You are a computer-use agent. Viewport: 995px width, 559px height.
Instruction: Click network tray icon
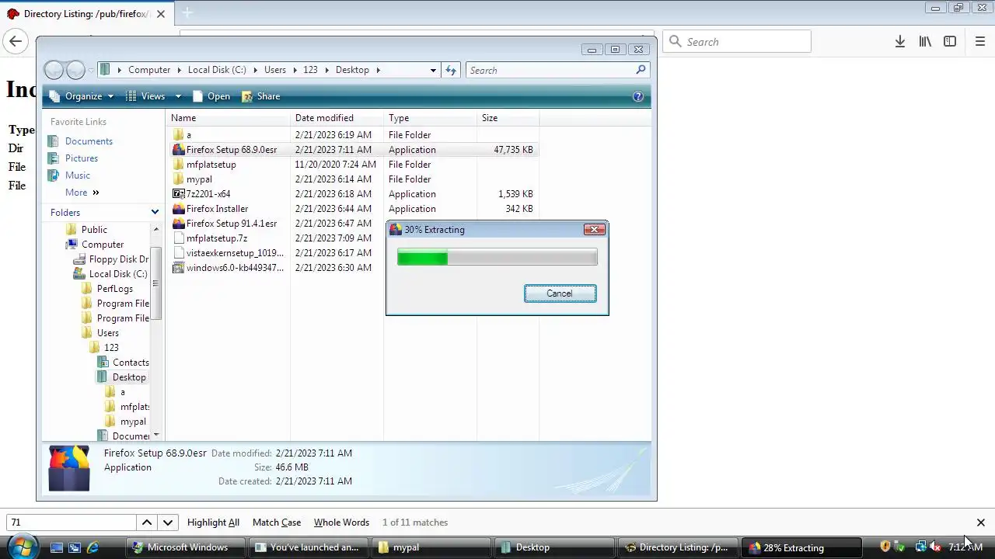tap(920, 547)
